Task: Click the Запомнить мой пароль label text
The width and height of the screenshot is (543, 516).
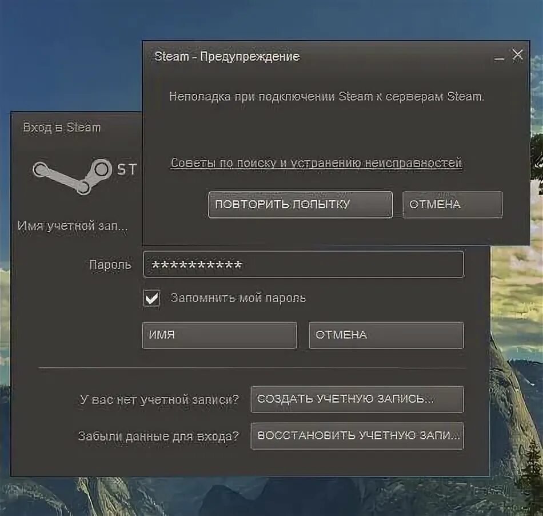Action: (x=238, y=298)
